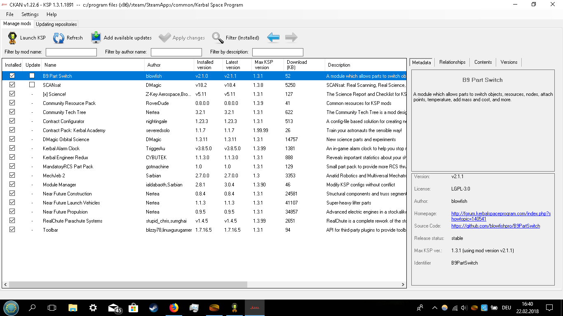Open the Versions tab
The width and height of the screenshot is (563, 316).
[509, 62]
